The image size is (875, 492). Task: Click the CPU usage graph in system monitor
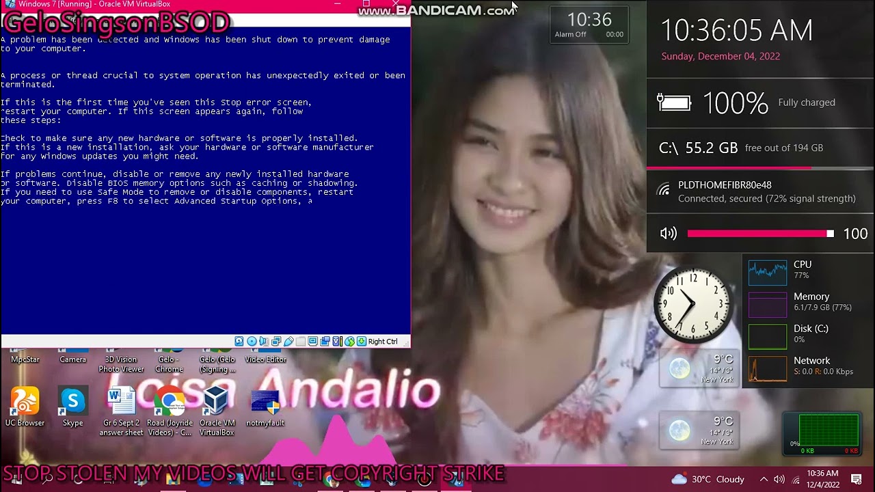(767, 271)
